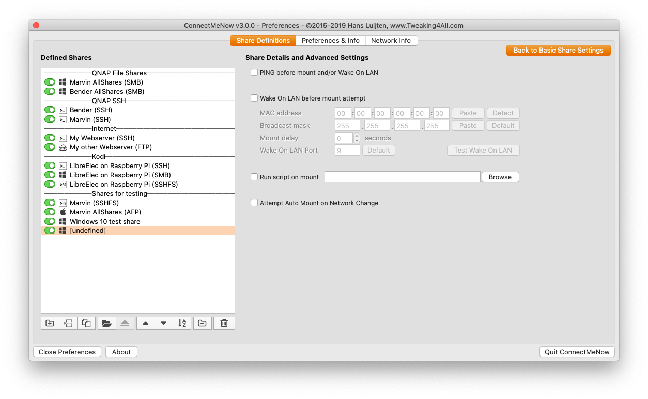The height and width of the screenshot is (399, 648).
Task: Click the Test Wake On LAN button
Action: click(483, 150)
